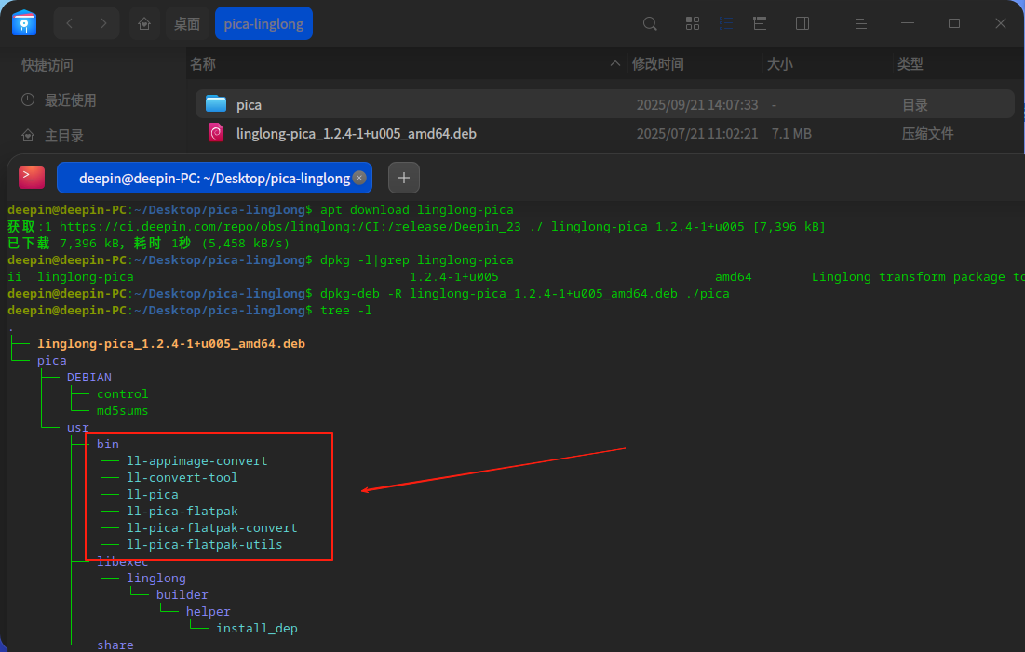1025x652 pixels.
Task: Select the pica folder
Action: tap(249, 105)
